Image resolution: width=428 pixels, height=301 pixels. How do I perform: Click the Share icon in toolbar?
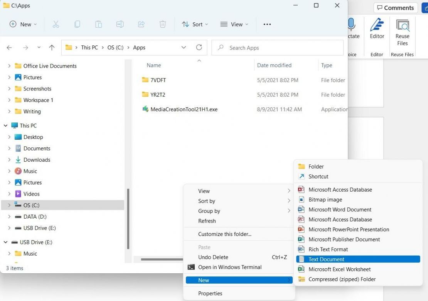click(x=141, y=24)
